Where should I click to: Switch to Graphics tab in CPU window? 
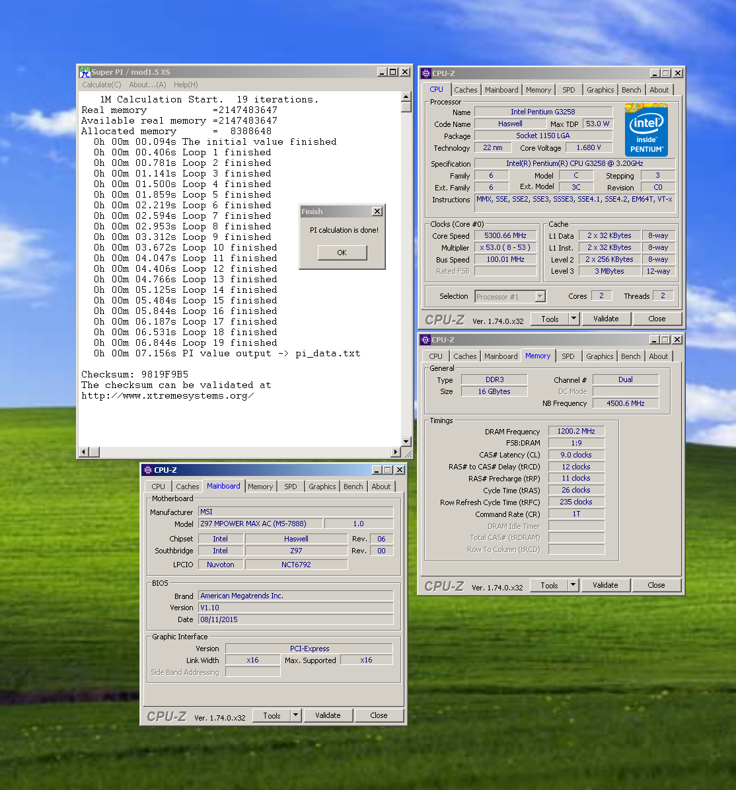pyautogui.click(x=601, y=90)
